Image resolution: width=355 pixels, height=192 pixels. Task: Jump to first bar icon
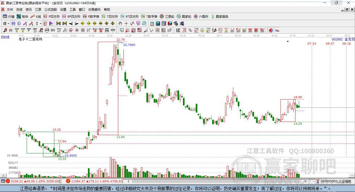click(59, 23)
